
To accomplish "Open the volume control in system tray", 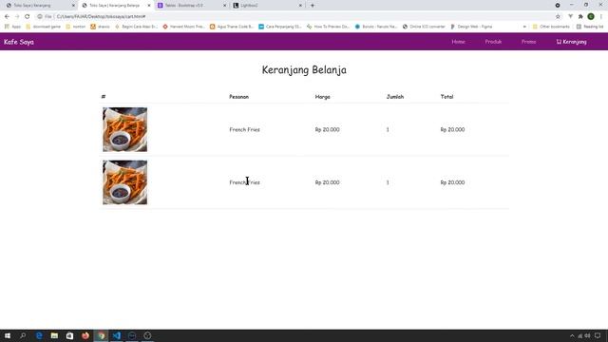I will (x=587, y=335).
